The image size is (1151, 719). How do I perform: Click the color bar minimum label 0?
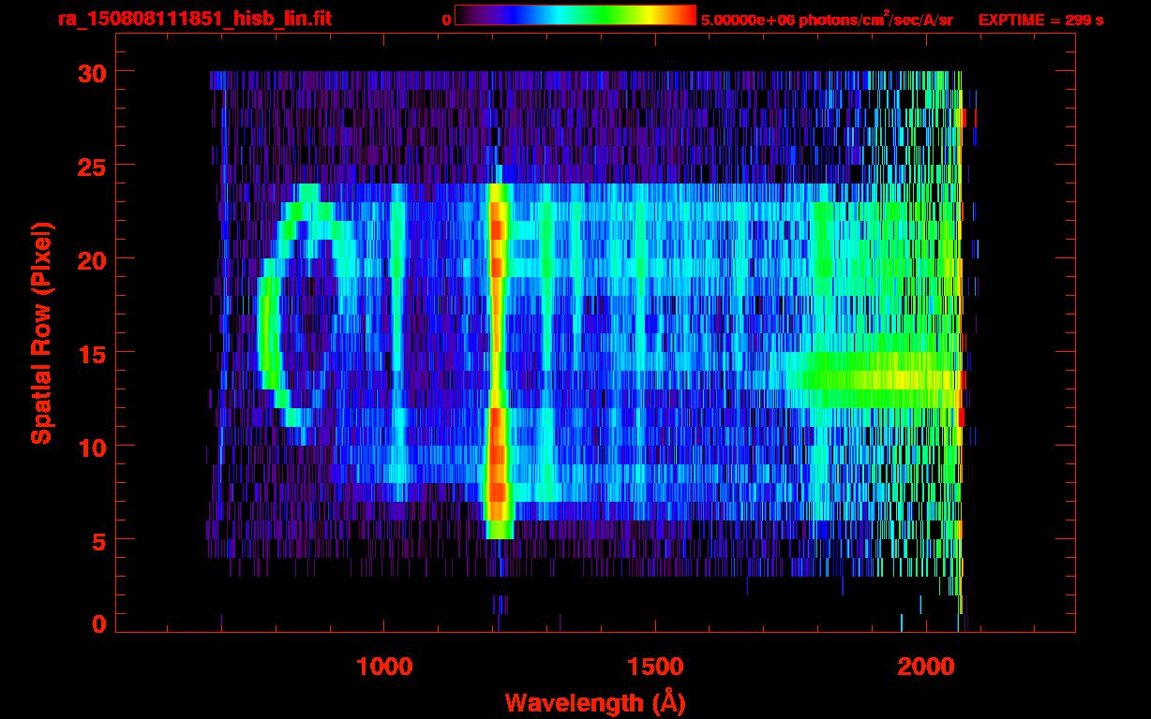click(447, 20)
